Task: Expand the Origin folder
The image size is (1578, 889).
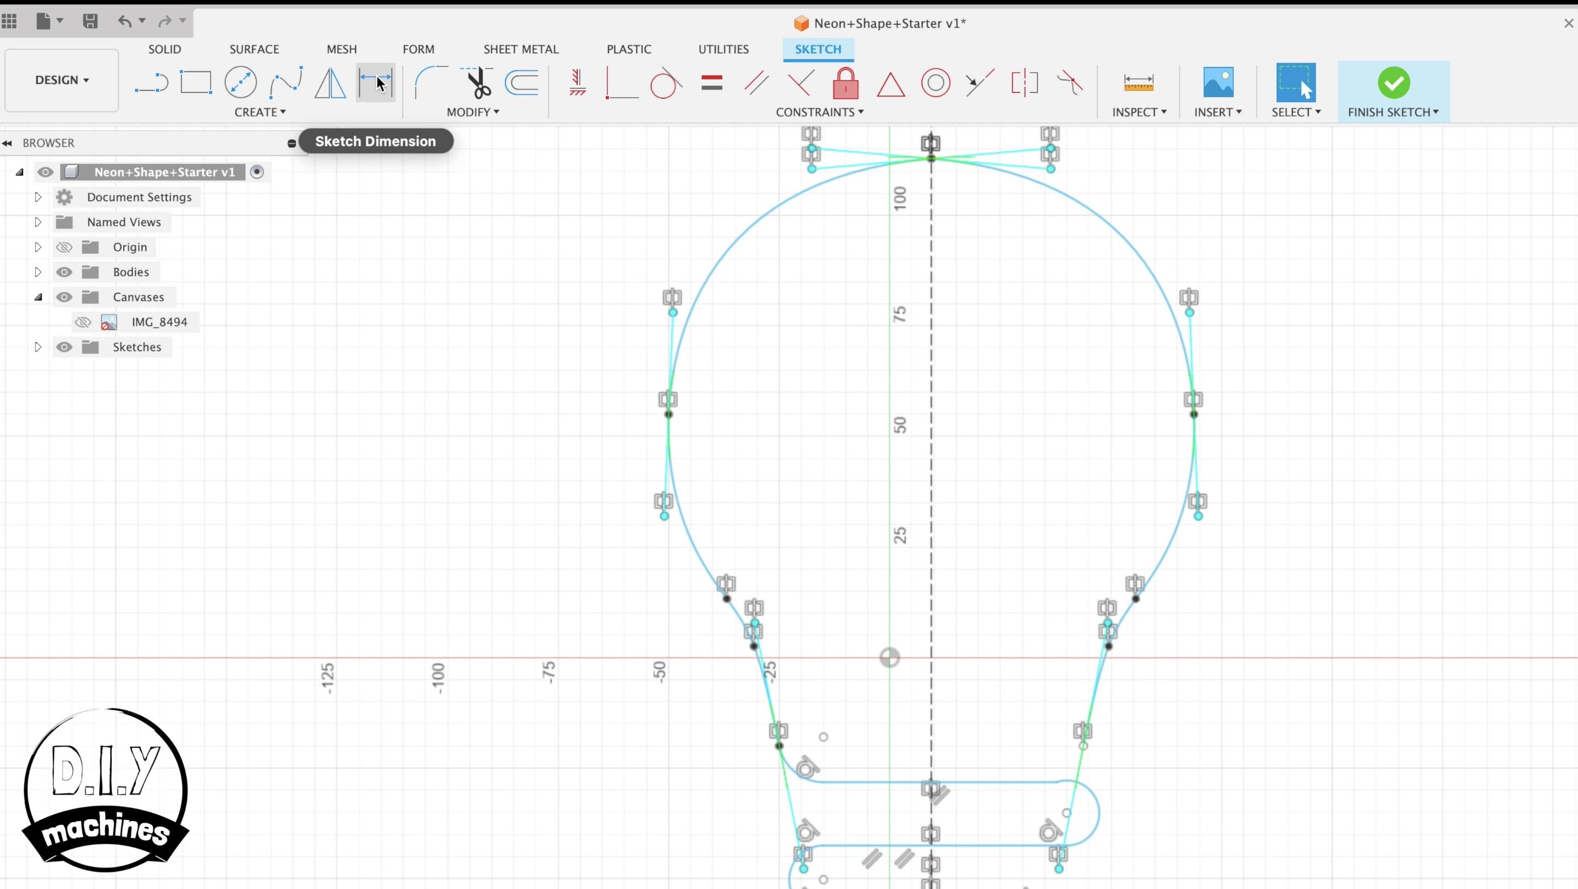Action: point(38,247)
